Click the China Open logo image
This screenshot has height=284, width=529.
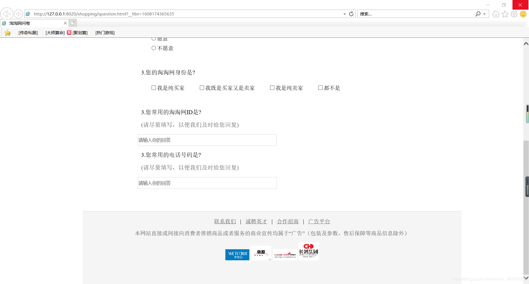pyautogui.click(x=285, y=255)
